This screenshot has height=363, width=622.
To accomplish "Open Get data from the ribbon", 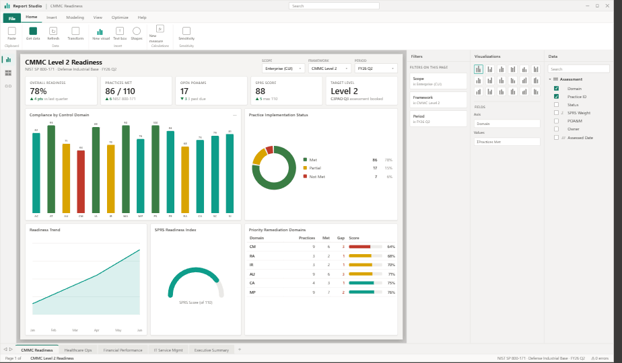I will point(33,31).
